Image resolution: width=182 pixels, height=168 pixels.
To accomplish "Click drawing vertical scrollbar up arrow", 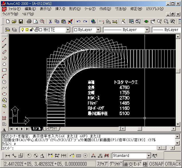I will click(x=178, y=37).
